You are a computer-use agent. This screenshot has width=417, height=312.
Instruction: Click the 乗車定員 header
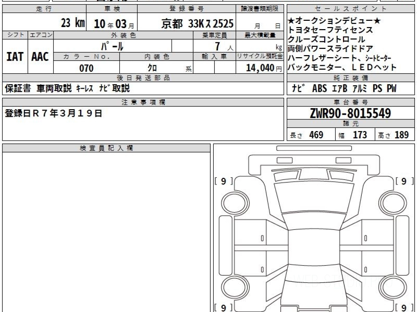coord(214,35)
